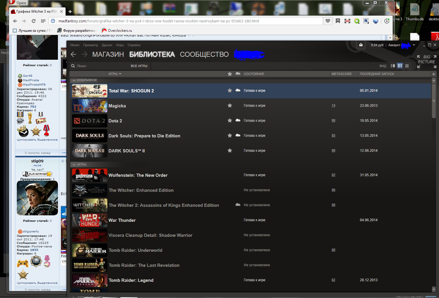
Task: Click the favorite star on Magicka row
Action: (230, 106)
